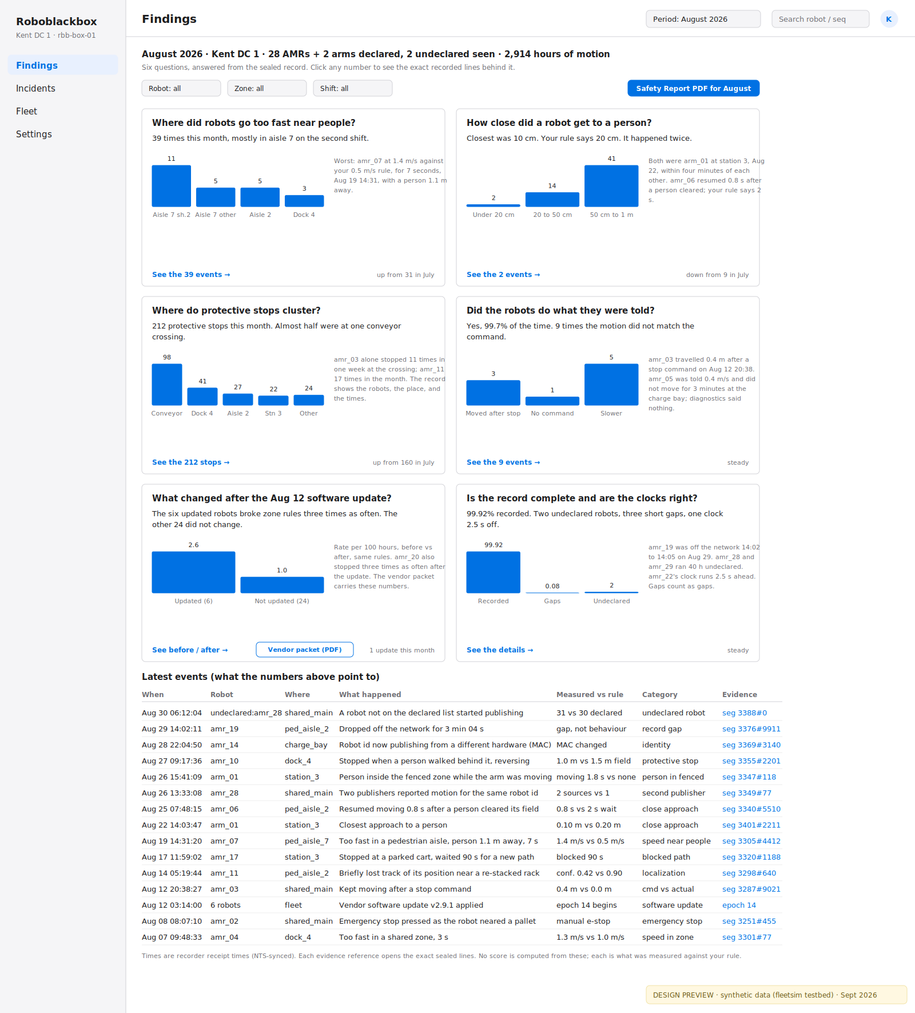The image size is (915, 1013).
Task: Follow the See the 39 events link
Action: (x=191, y=275)
